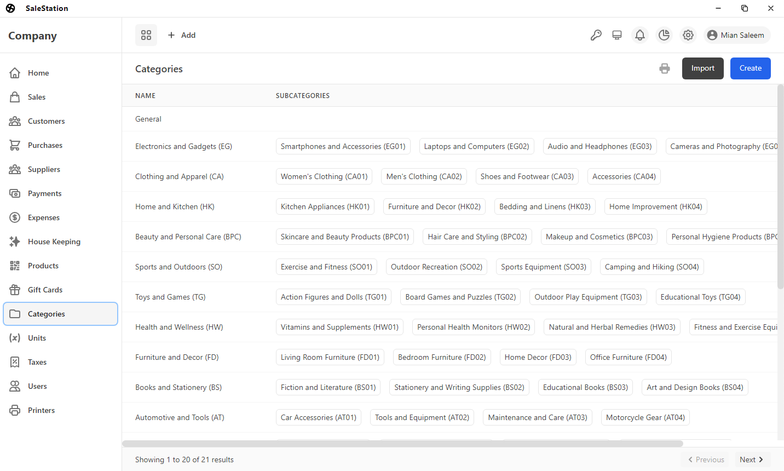Click the grid dashboard icon in the toolbar

coord(146,35)
